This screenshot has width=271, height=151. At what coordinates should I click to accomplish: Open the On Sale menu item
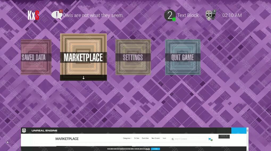tap(136, 138)
